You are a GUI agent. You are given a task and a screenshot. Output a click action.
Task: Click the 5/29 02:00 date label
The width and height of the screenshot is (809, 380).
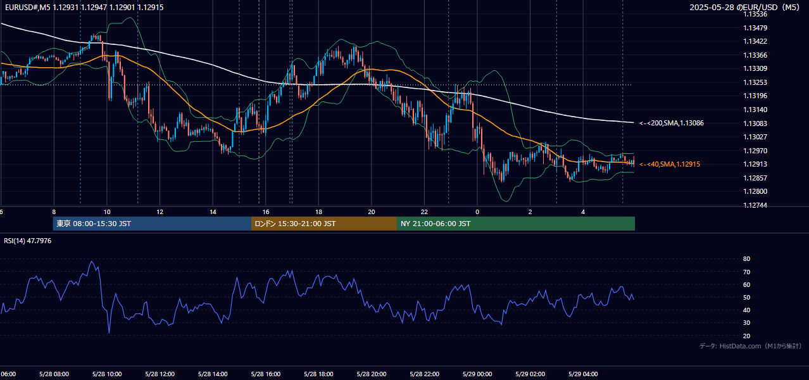click(x=530, y=374)
